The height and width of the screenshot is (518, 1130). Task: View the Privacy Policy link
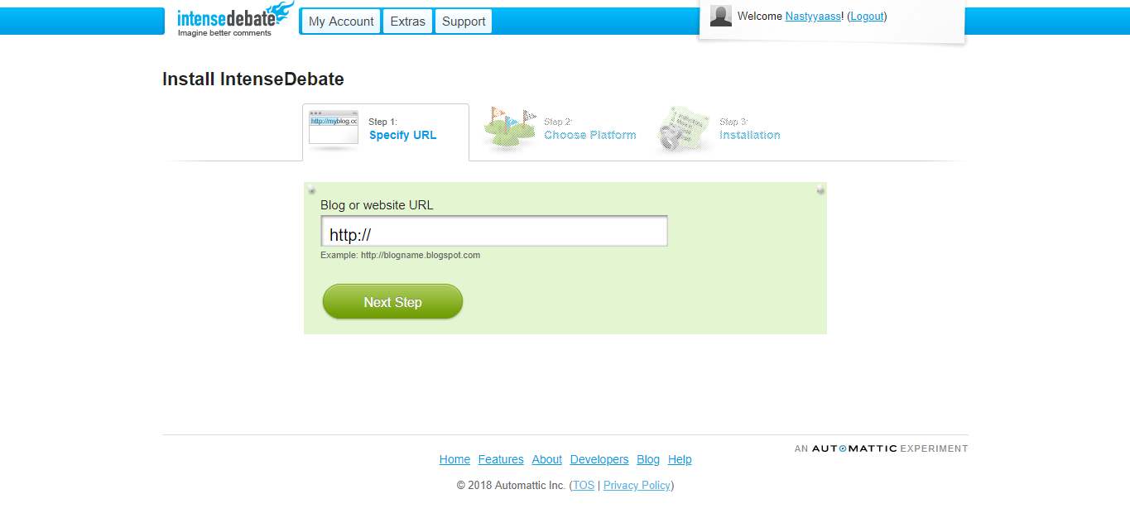point(637,486)
